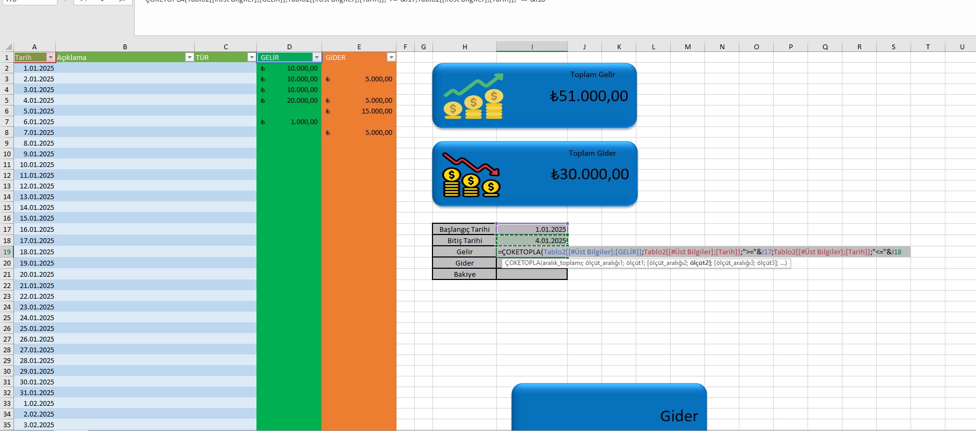Open the GELİR column filter dropdown

click(x=316, y=57)
